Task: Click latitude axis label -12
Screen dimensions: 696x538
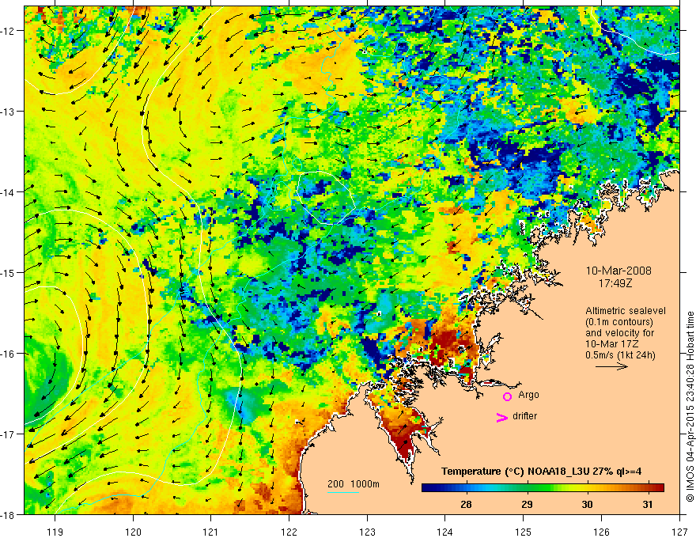Action: pos(8,31)
